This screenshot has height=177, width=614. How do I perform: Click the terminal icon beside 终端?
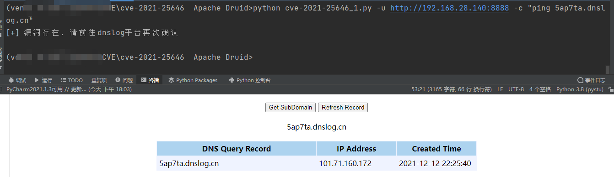[x=144, y=80]
